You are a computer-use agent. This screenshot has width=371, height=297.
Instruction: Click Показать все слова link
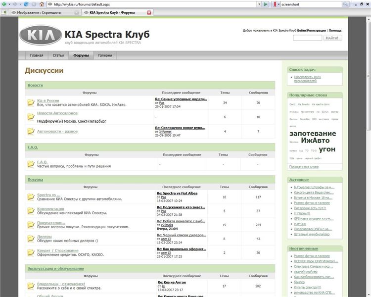pos(304,167)
